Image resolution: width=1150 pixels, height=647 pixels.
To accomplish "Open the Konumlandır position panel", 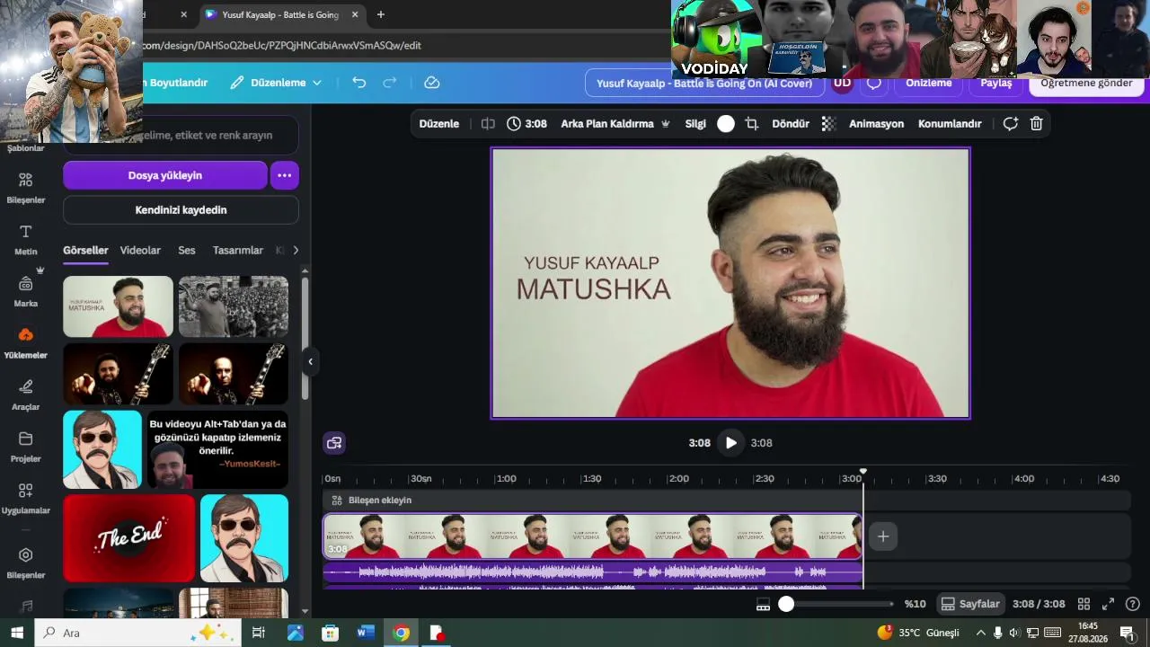I will pyautogui.click(x=950, y=124).
